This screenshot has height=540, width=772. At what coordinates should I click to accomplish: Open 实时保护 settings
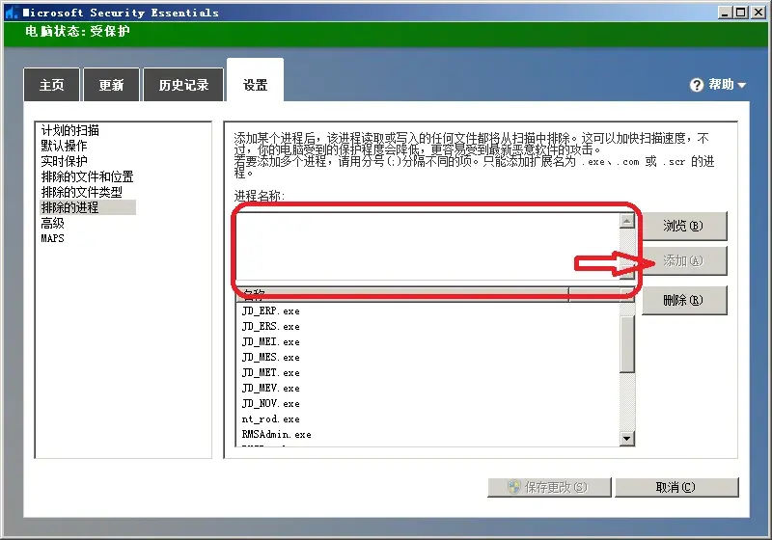64,161
